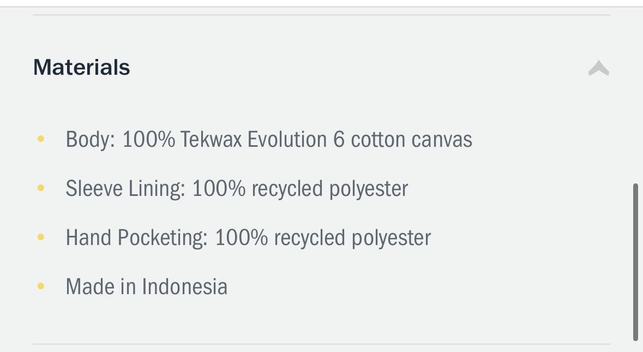Select the Hand Pocketing recycled polyester line

pos(248,237)
